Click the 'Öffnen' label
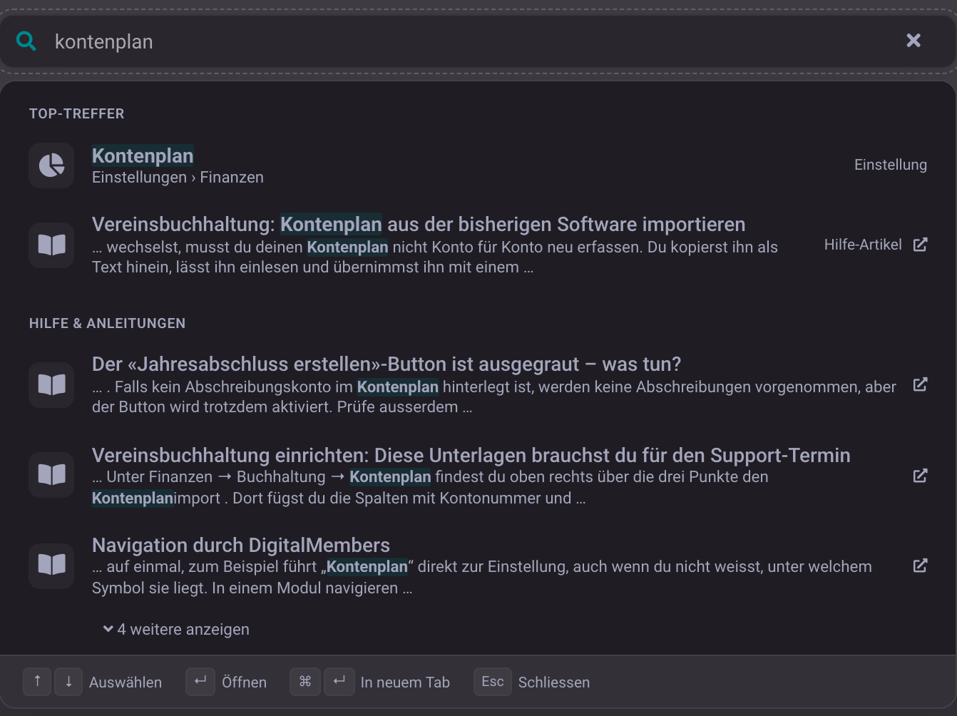This screenshot has height=716, width=957. pos(244,682)
